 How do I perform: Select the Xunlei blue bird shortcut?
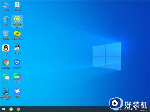(x=17, y=93)
